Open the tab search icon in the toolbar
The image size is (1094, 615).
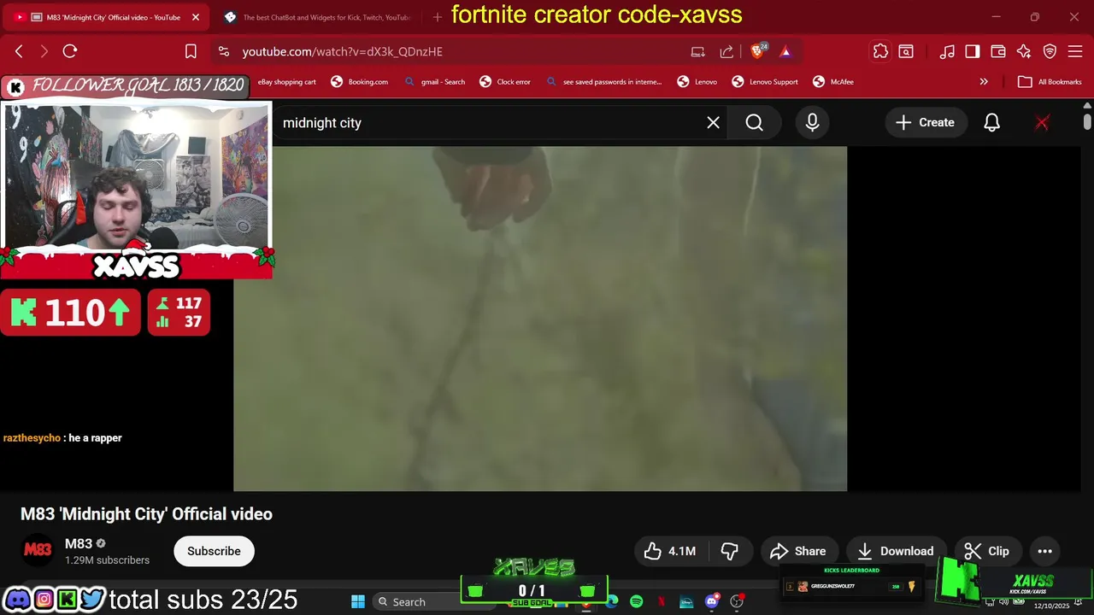coord(906,51)
